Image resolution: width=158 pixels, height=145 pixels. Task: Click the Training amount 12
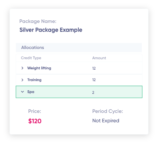pos(94,80)
